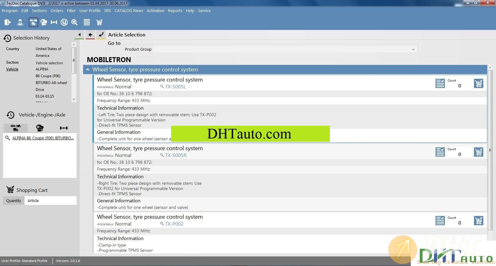The image size is (496, 266).
Task: Open the Orders menu
Action: [x=57, y=11]
